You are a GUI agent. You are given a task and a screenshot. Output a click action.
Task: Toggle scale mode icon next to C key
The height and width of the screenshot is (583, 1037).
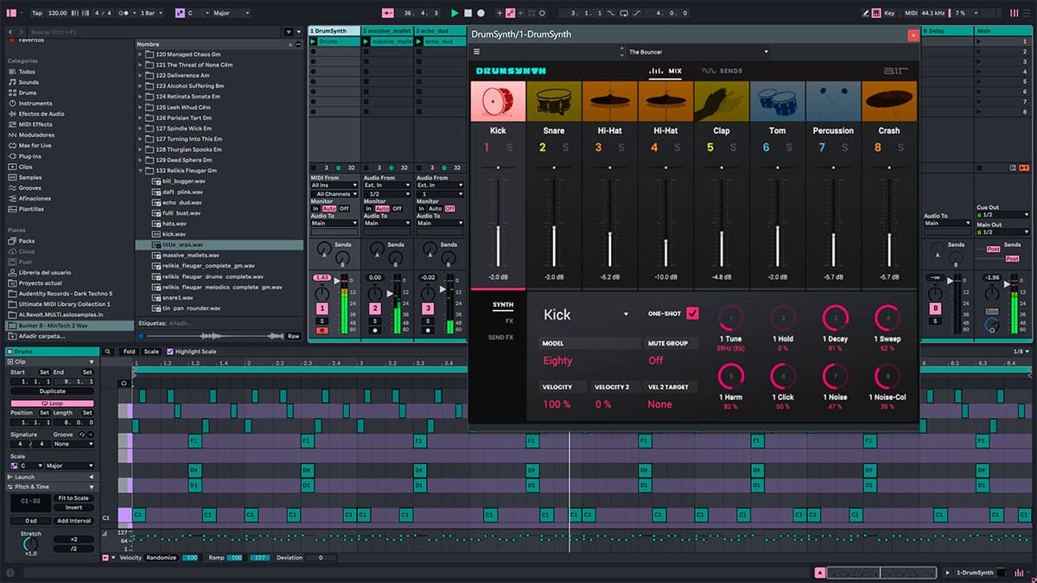[180, 13]
